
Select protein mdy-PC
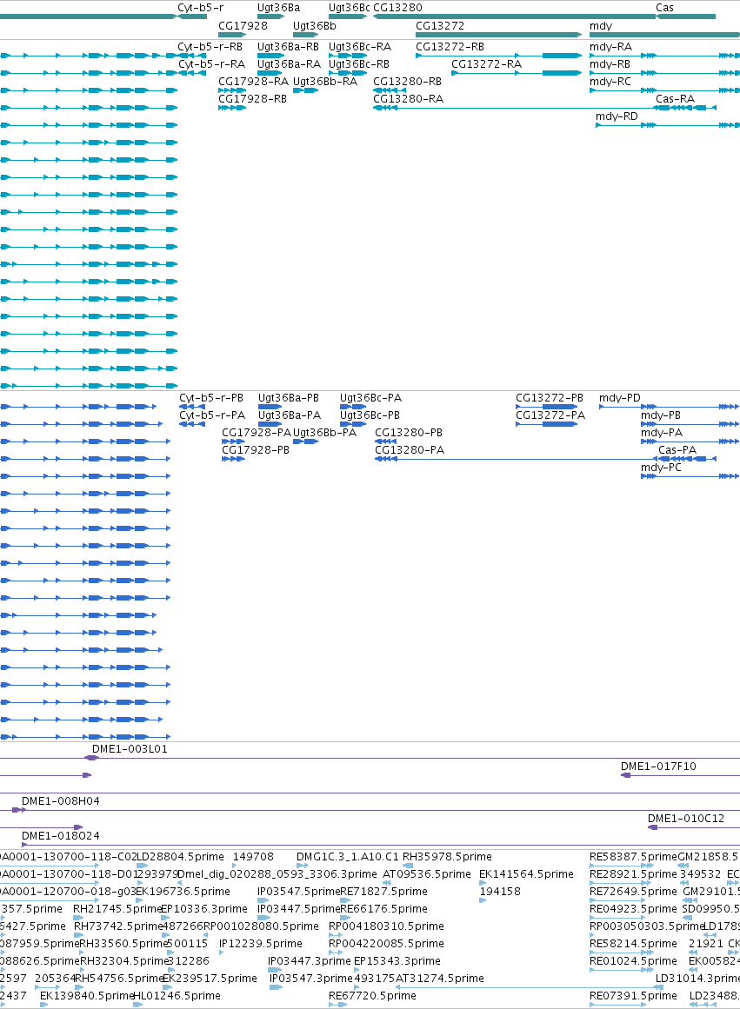click(661, 468)
